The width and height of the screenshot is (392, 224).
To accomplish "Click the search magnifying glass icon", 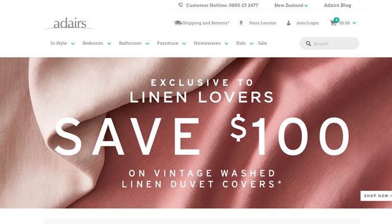I will [309, 44].
